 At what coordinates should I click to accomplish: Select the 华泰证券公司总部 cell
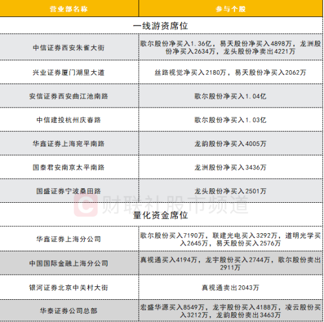click(x=69, y=311)
